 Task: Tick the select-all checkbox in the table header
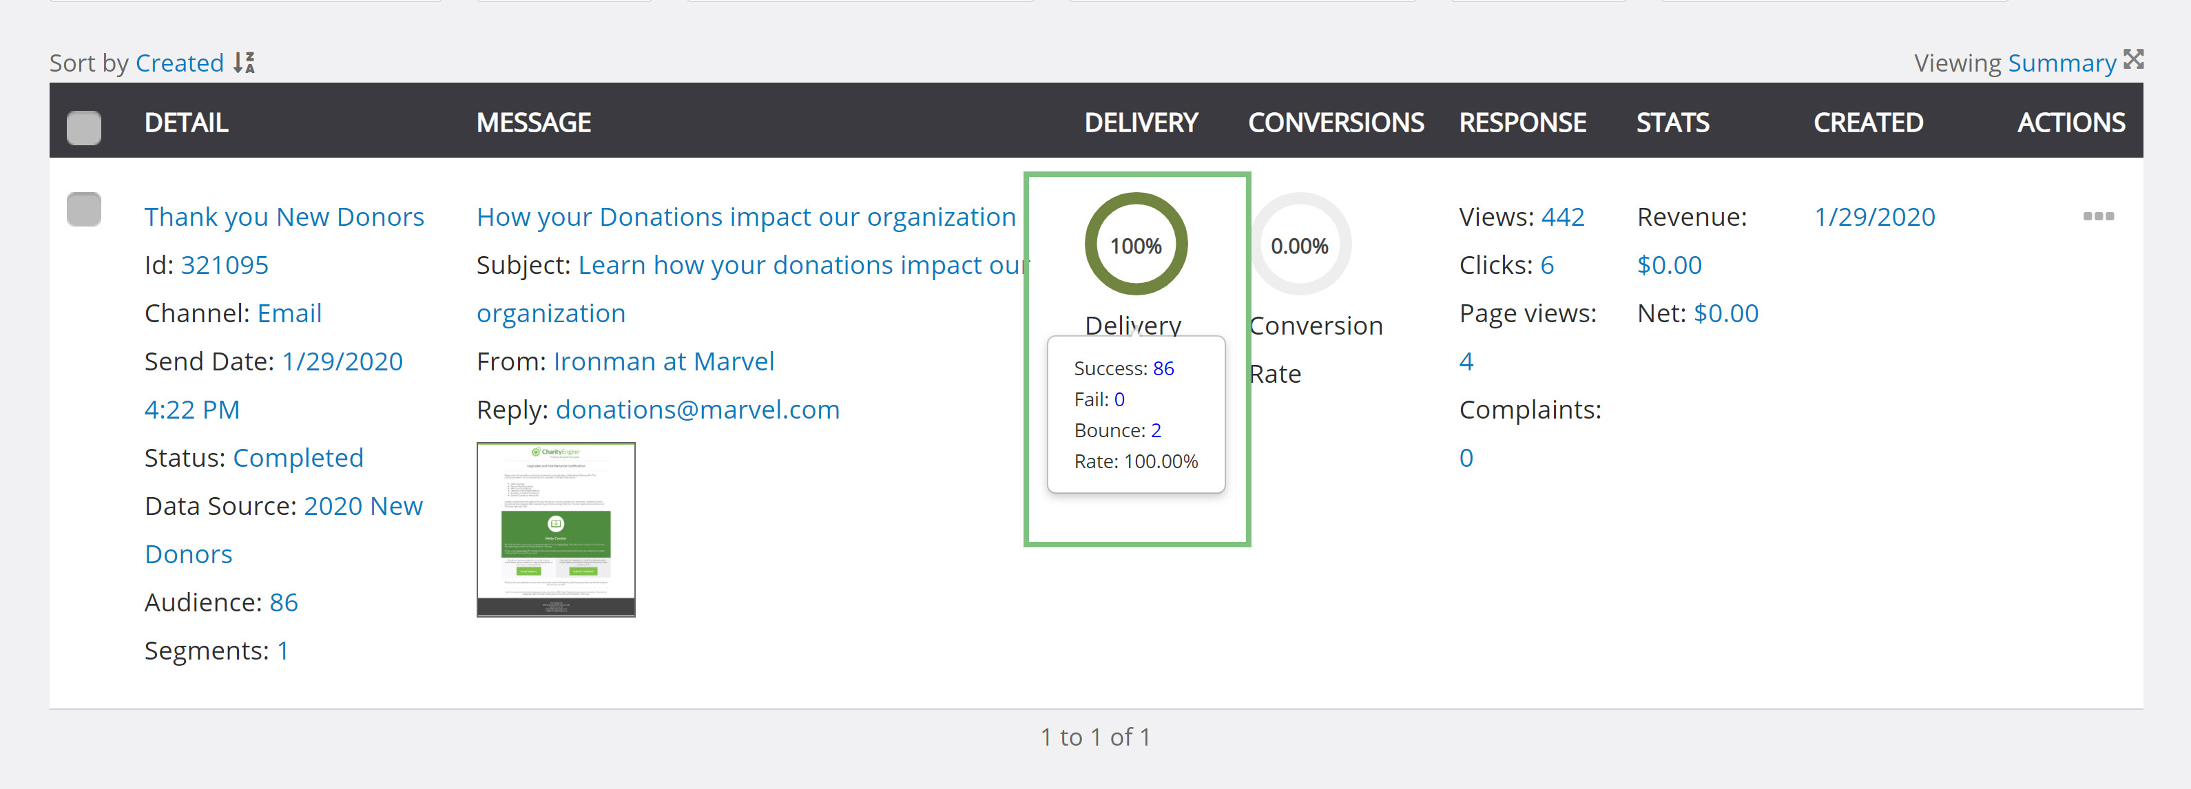[83, 127]
